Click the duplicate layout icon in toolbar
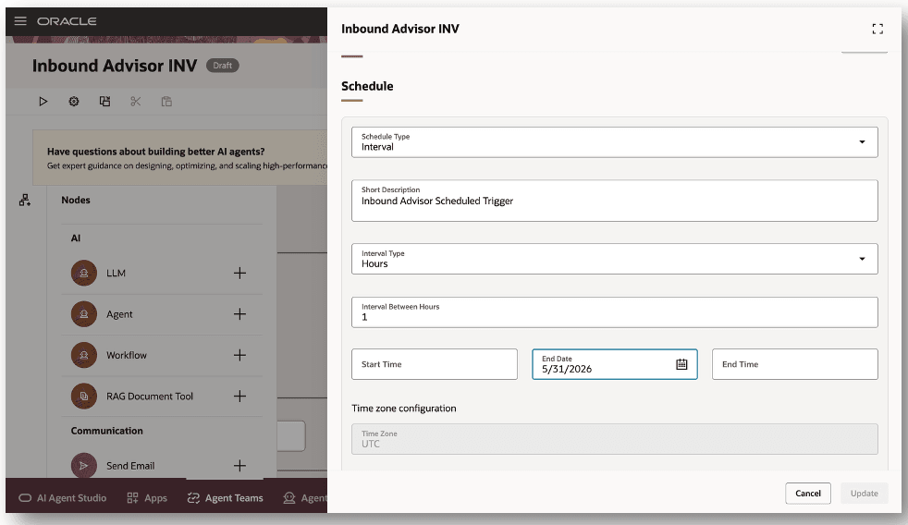This screenshot has width=908, height=525. (104, 102)
